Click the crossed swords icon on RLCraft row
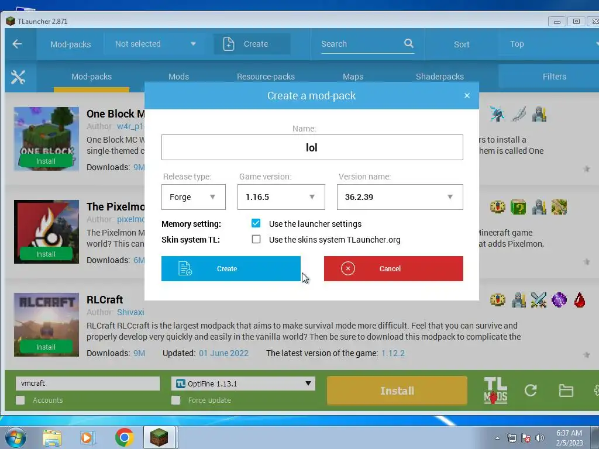The height and width of the screenshot is (449, 599). click(539, 300)
